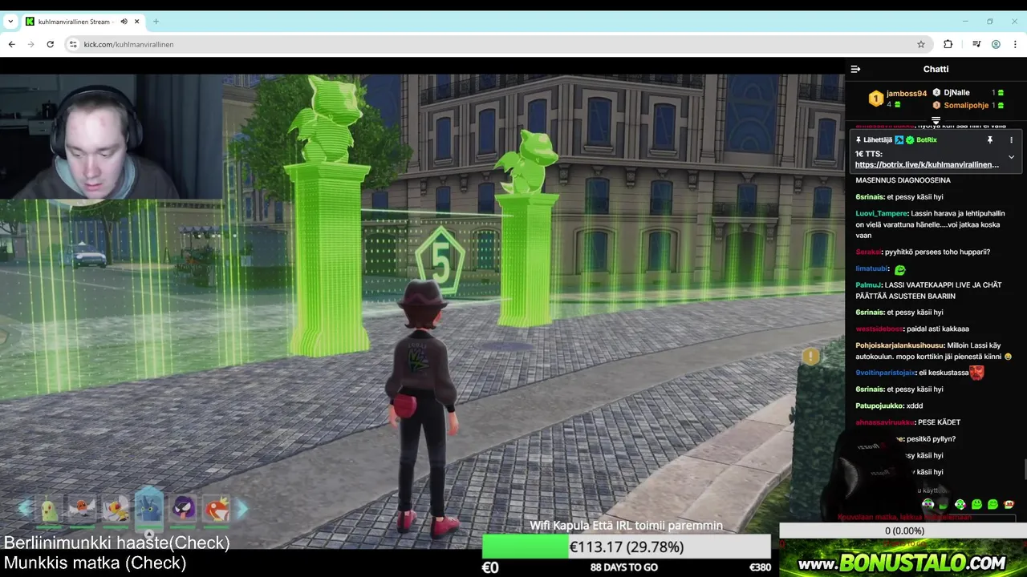Open Somalipohje's leaderboard profile
Viewport: 1027px width, 577px height.
click(966, 105)
